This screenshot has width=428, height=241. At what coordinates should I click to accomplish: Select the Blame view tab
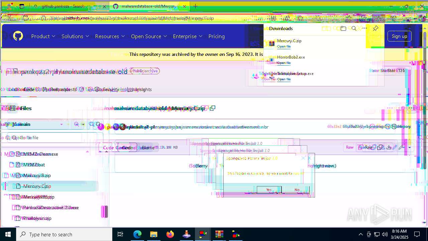(x=148, y=148)
